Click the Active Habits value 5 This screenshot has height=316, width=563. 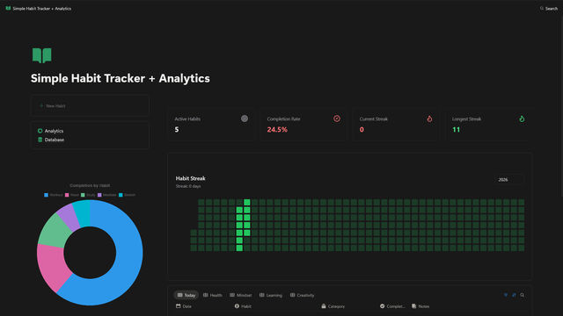[177, 129]
